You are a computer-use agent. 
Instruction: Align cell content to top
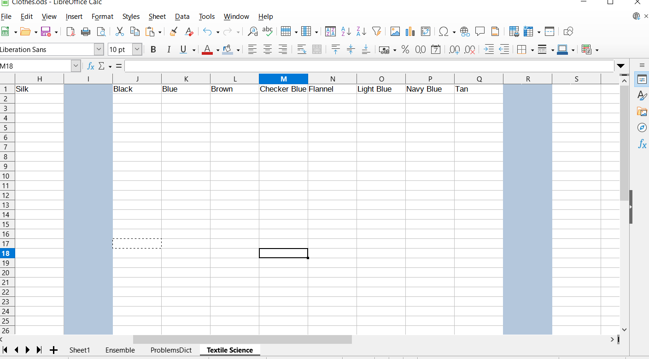(x=336, y=50)
